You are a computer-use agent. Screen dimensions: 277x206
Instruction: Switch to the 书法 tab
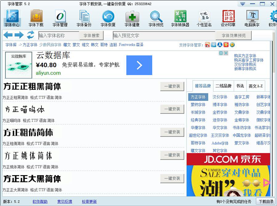tap(240, 86)
